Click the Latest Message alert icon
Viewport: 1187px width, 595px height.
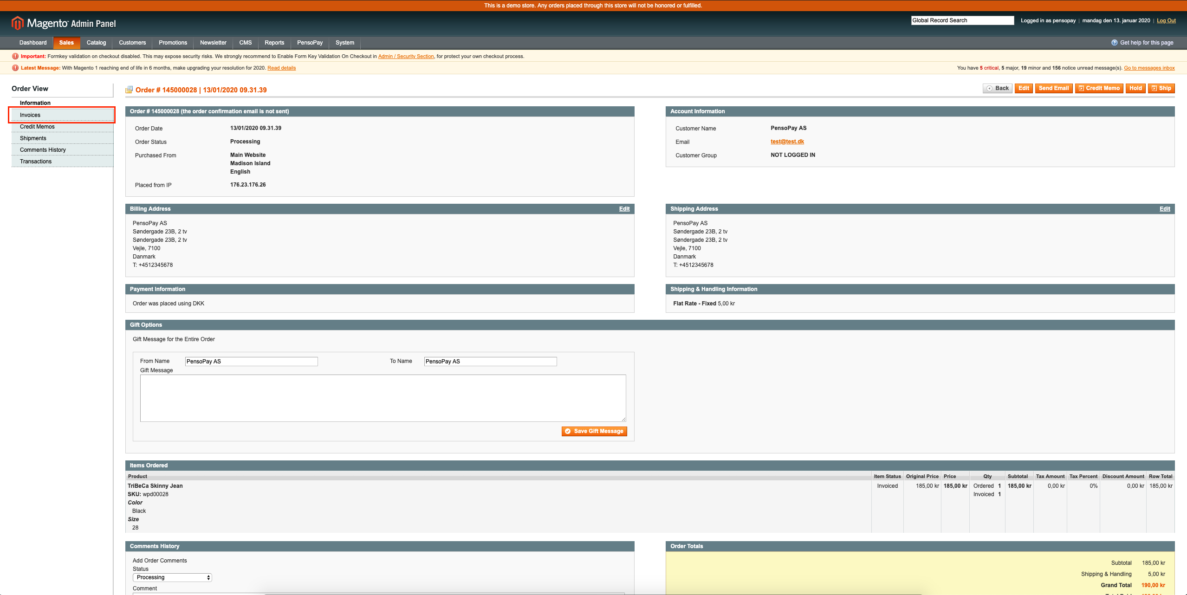tap(15, 68)
